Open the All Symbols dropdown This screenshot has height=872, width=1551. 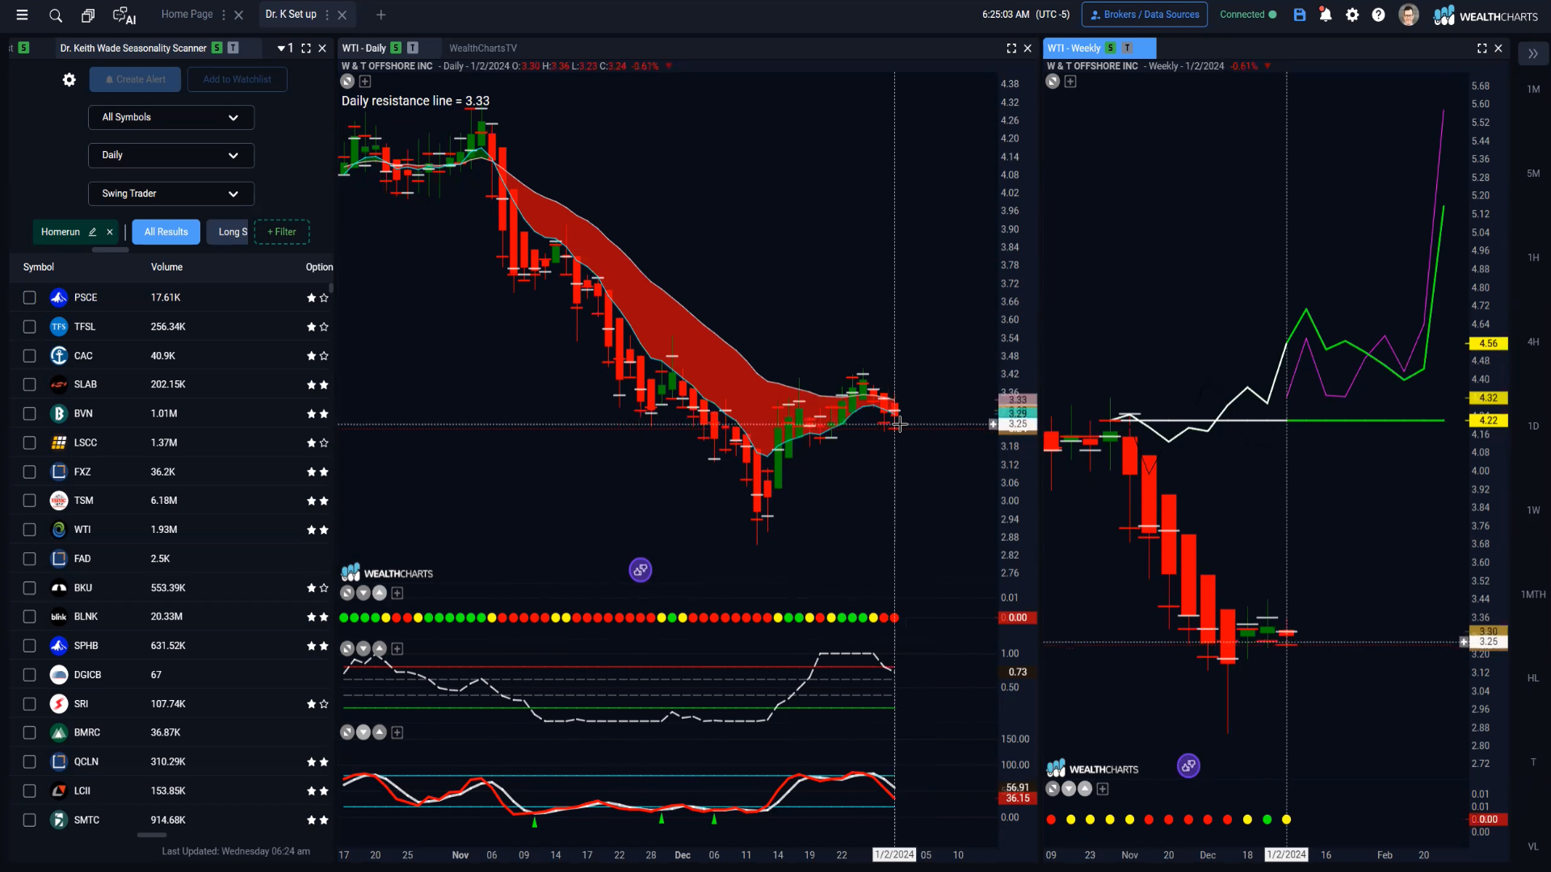click(171, 117)
